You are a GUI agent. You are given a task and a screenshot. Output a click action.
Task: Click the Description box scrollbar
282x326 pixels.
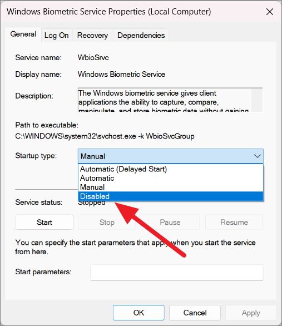click(x=257, y=100)
